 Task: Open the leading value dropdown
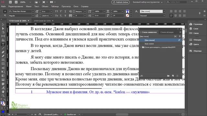[51, 16]
